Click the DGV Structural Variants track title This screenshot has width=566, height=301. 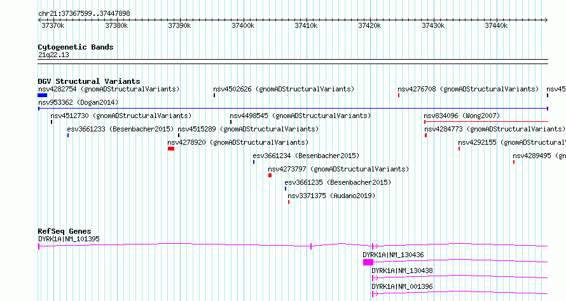tap(89, 81)
